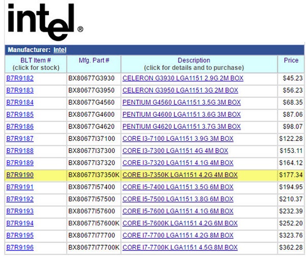Open highlighted item B7R9190 link

tap(20, 175)
